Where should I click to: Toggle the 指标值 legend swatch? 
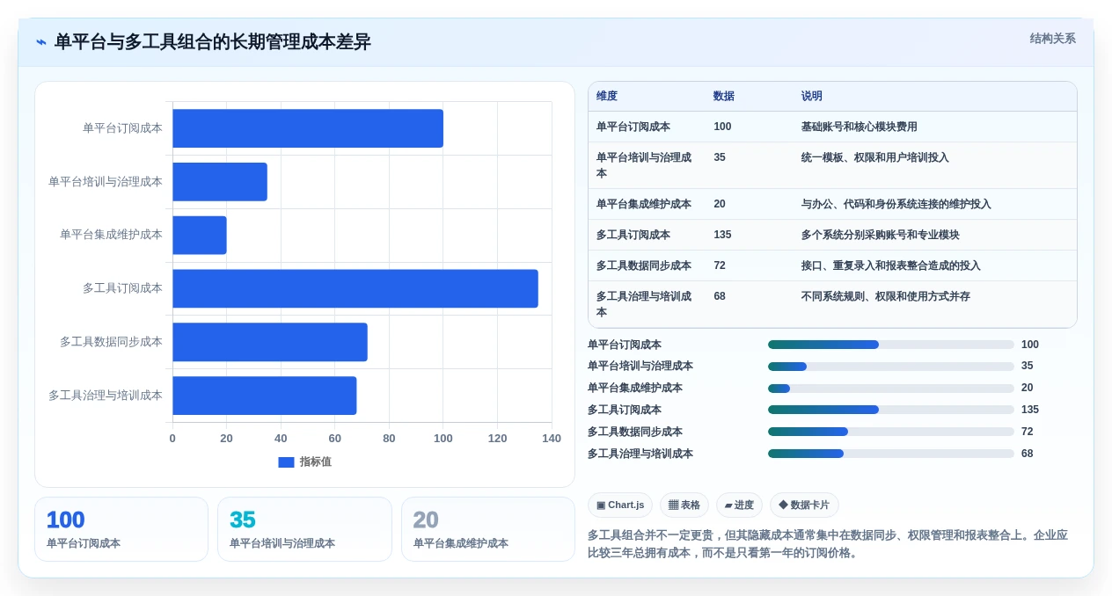tap(286, 462)
